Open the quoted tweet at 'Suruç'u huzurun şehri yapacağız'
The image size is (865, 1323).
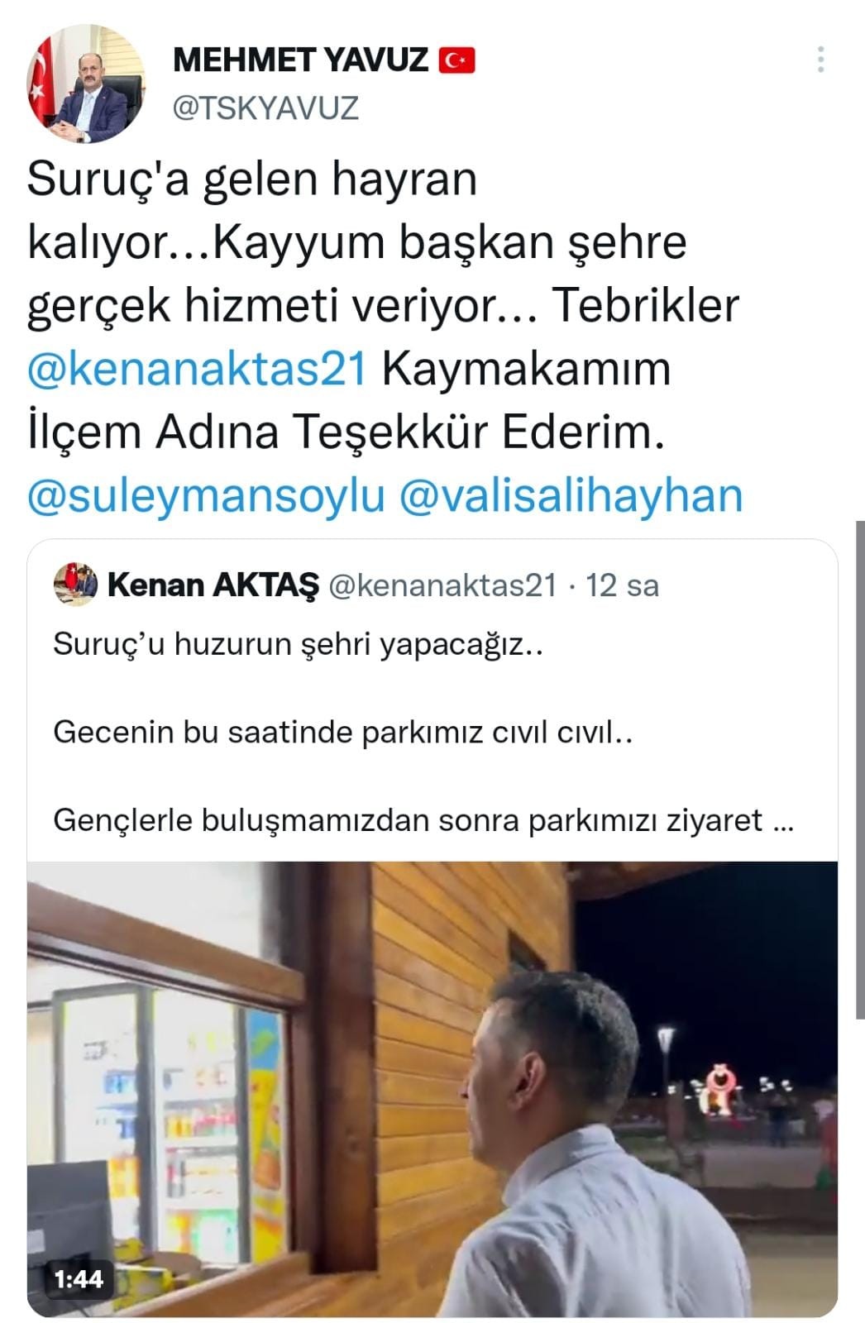coord(299,644)
